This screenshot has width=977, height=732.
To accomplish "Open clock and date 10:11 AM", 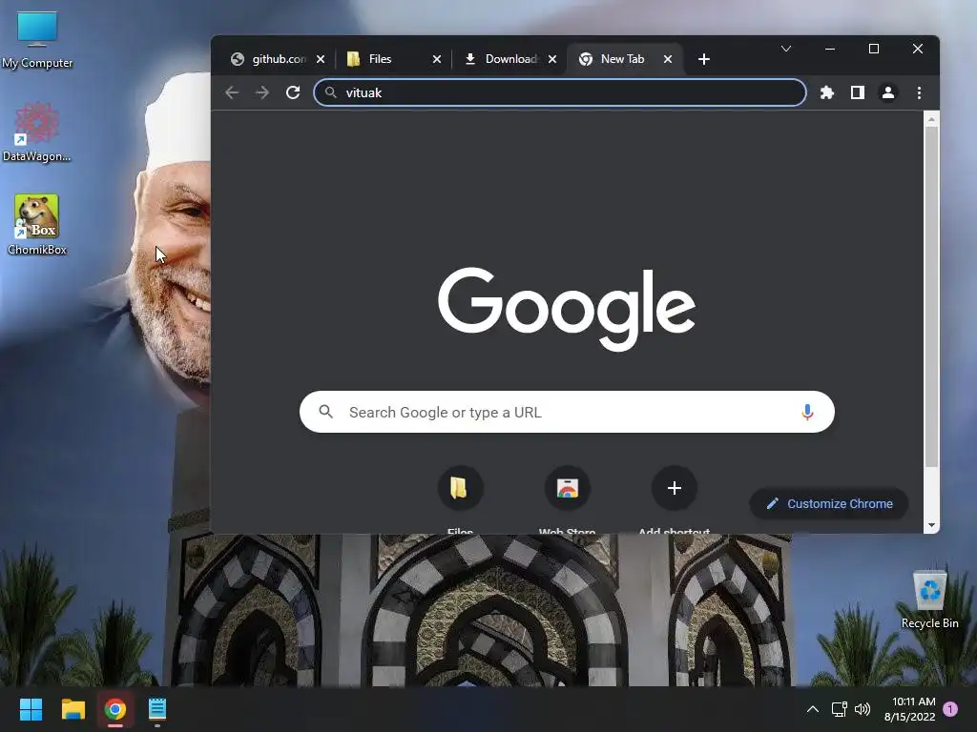I will coord(909,709).
